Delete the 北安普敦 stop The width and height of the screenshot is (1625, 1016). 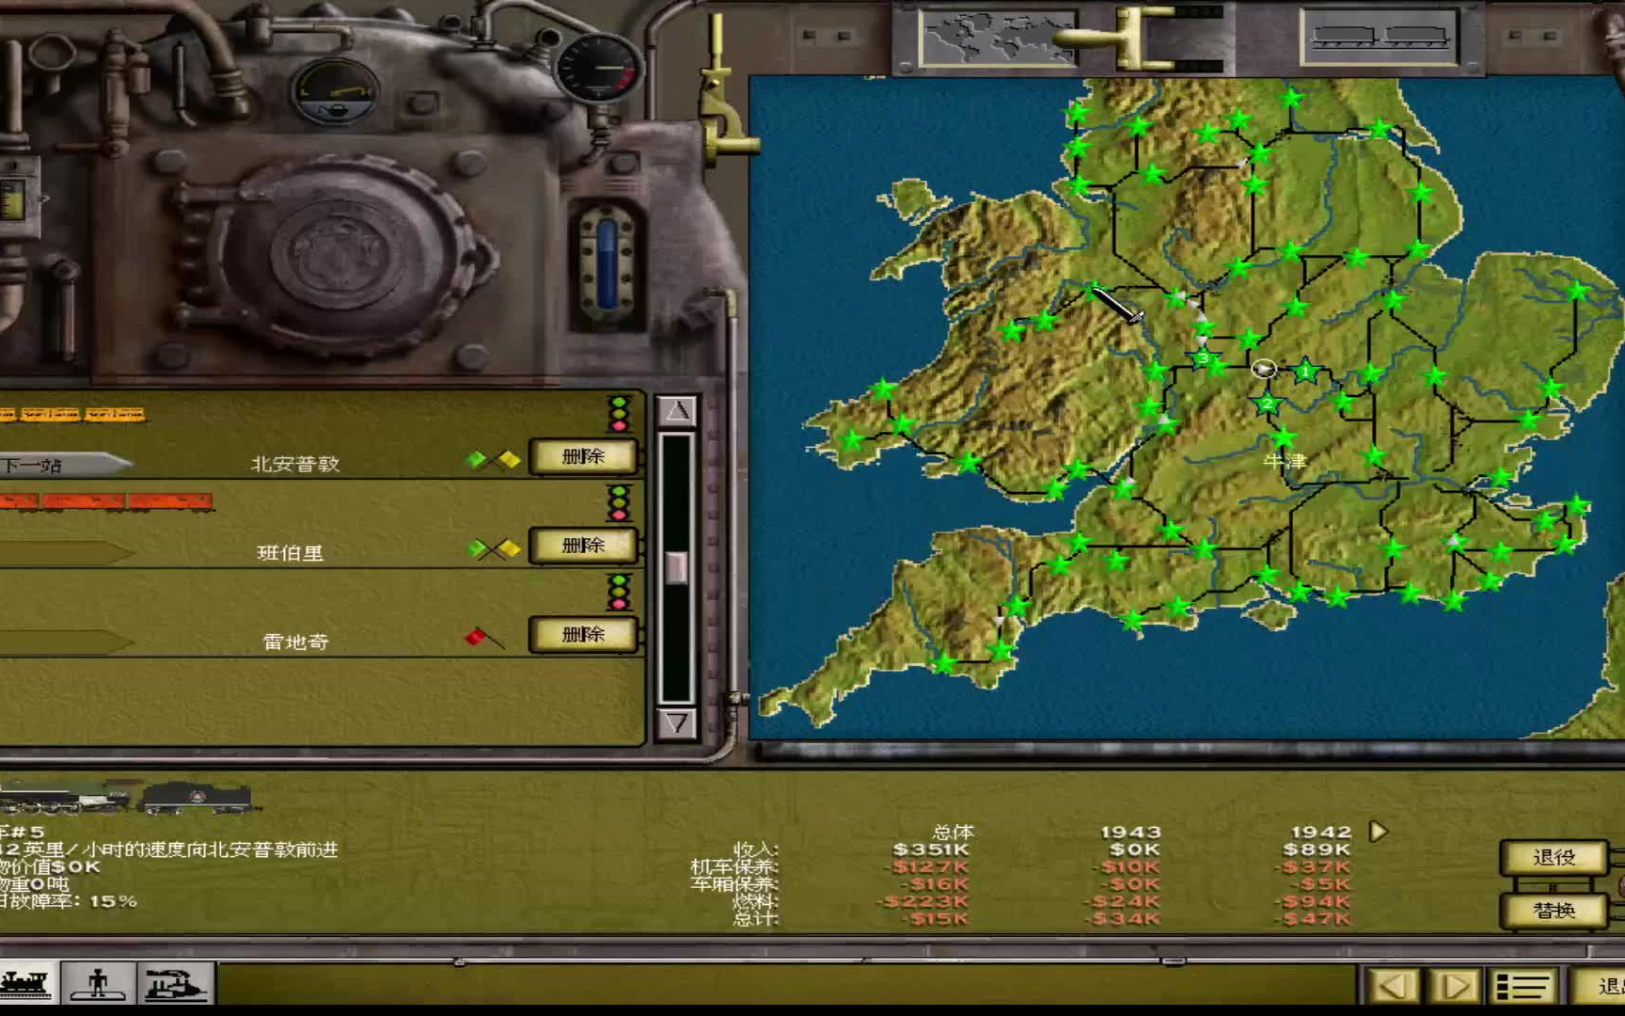(x=583, y=456)
